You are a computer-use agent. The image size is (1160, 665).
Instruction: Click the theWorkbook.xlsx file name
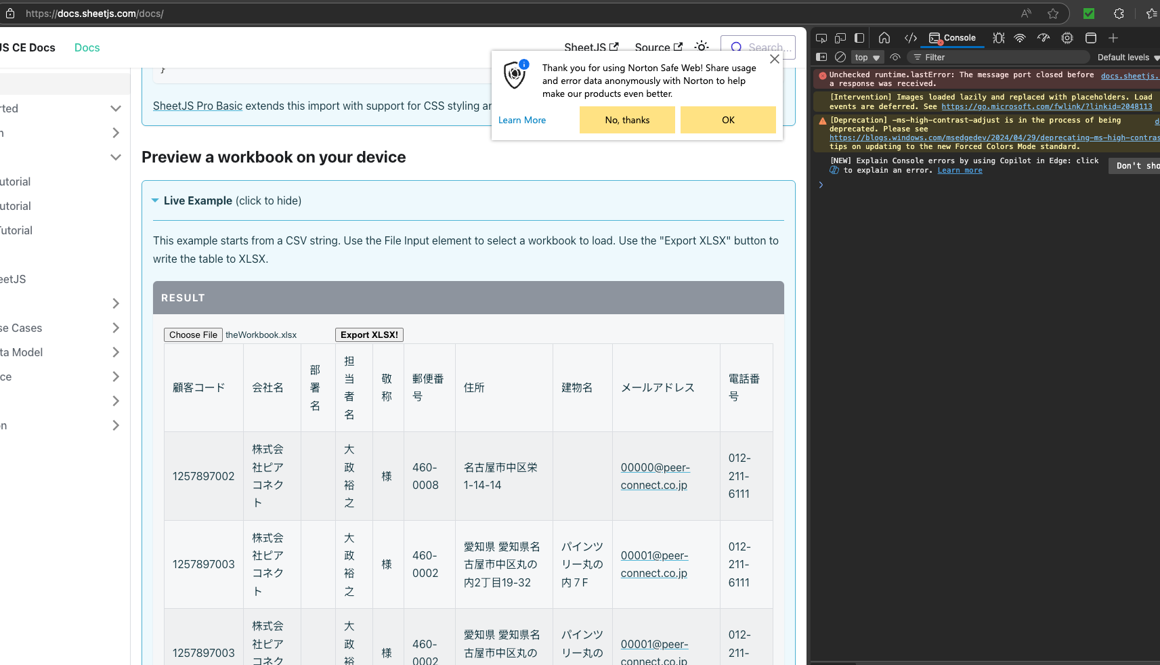[261, 335]
